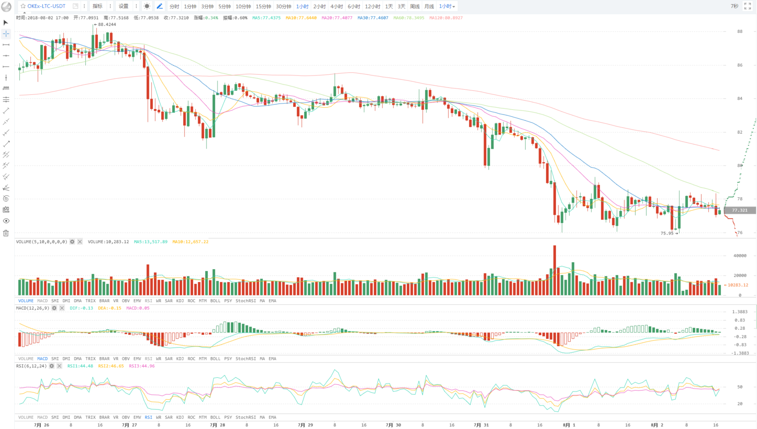Pick the horizontal segment tool with end caps
The height and width of the screenshot is (429, 757).
pyautogui.click(x=6, y=45)
